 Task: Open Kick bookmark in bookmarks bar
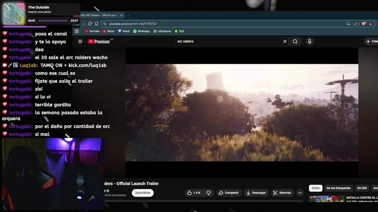179,31
